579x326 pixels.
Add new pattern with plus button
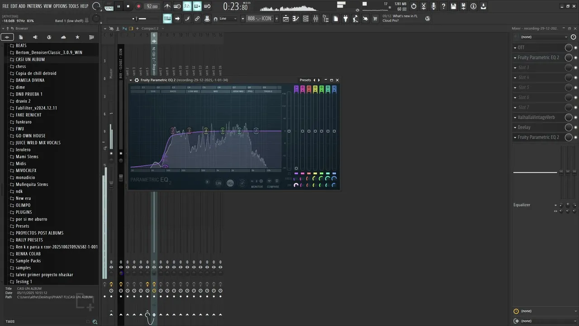(x=276, y=19)
